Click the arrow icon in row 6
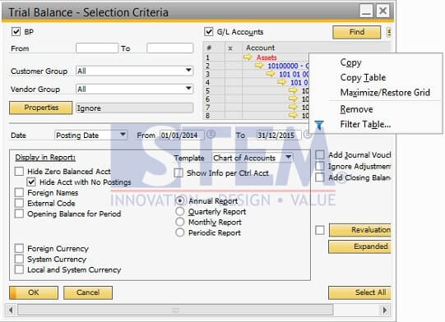Screen dimensions: 445x322 293,99
